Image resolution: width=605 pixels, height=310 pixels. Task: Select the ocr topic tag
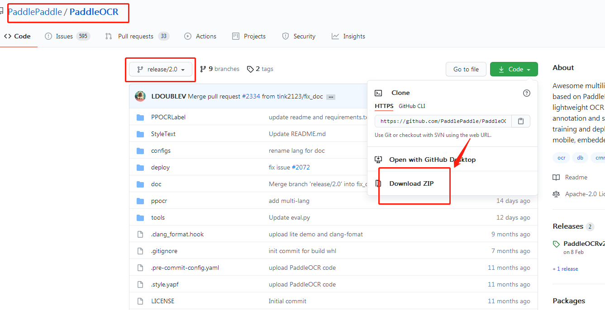(x=561, y=158)
